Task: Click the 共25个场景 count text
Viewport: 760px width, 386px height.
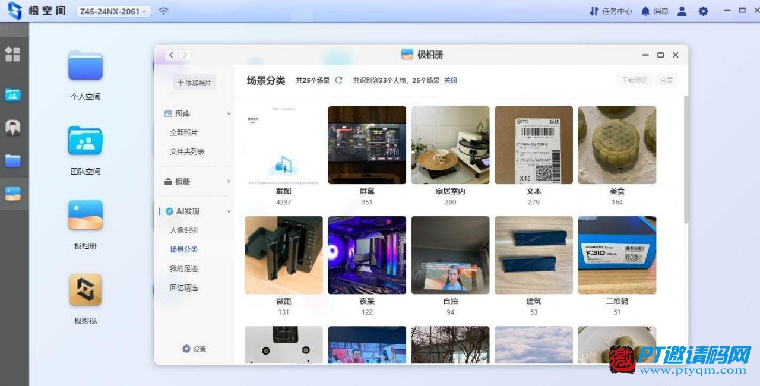Action: pyautogui.click(x=313, y=80)
